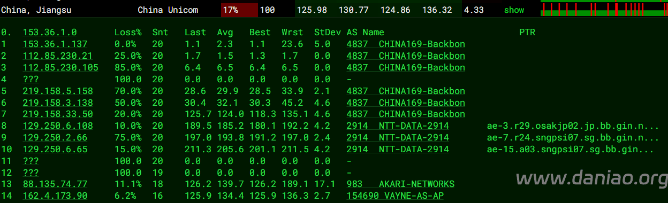
Task: Click PTR ae-15.a03.sngpsi07.sg.bb.gin...
Action: (571, 150)
